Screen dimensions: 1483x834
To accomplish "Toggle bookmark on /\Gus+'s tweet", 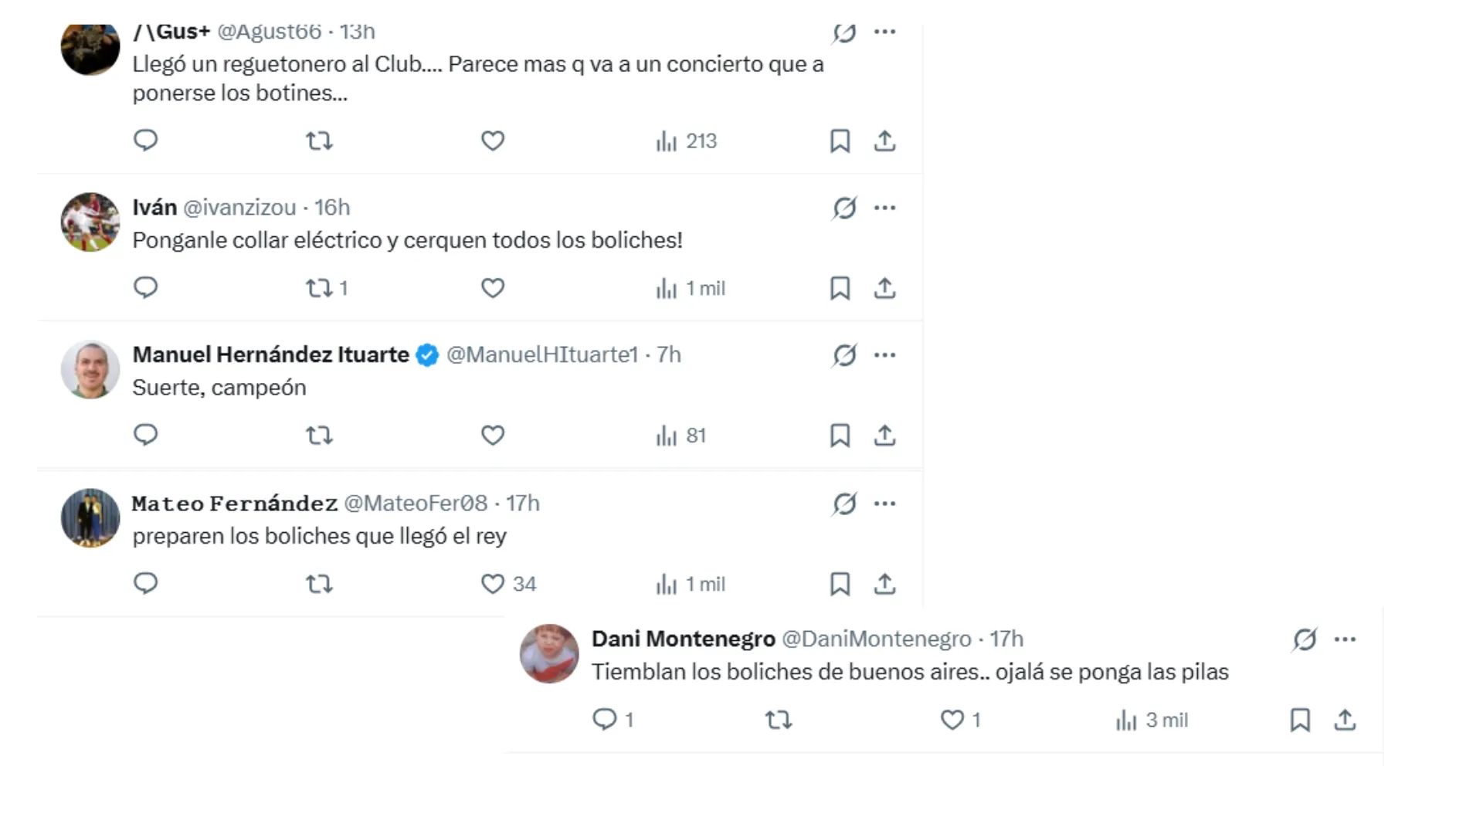I will [x=840, y=141].
